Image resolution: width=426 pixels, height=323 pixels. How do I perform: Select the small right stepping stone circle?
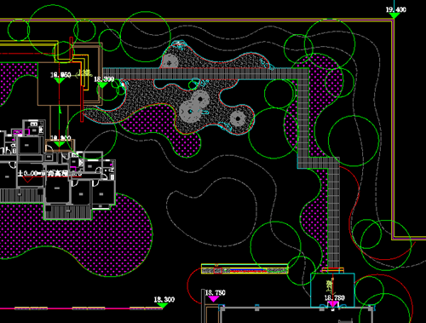238,118
